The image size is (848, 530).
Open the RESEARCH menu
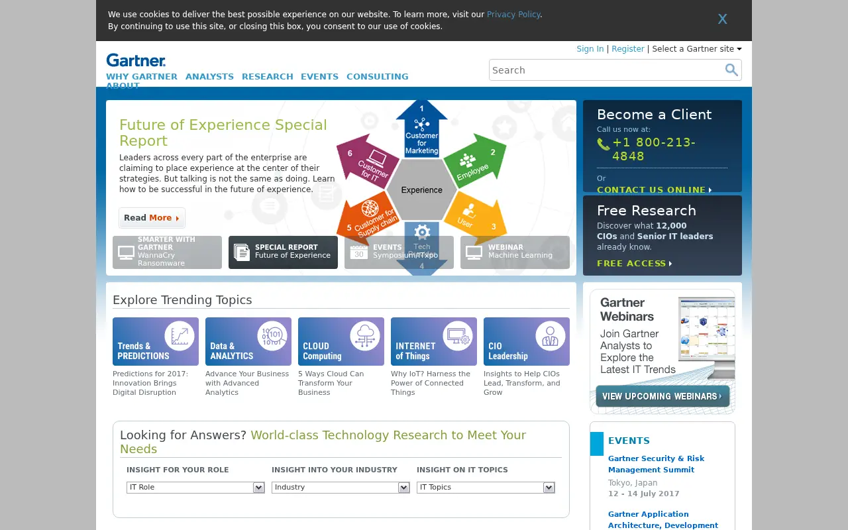tap(267, 77)
